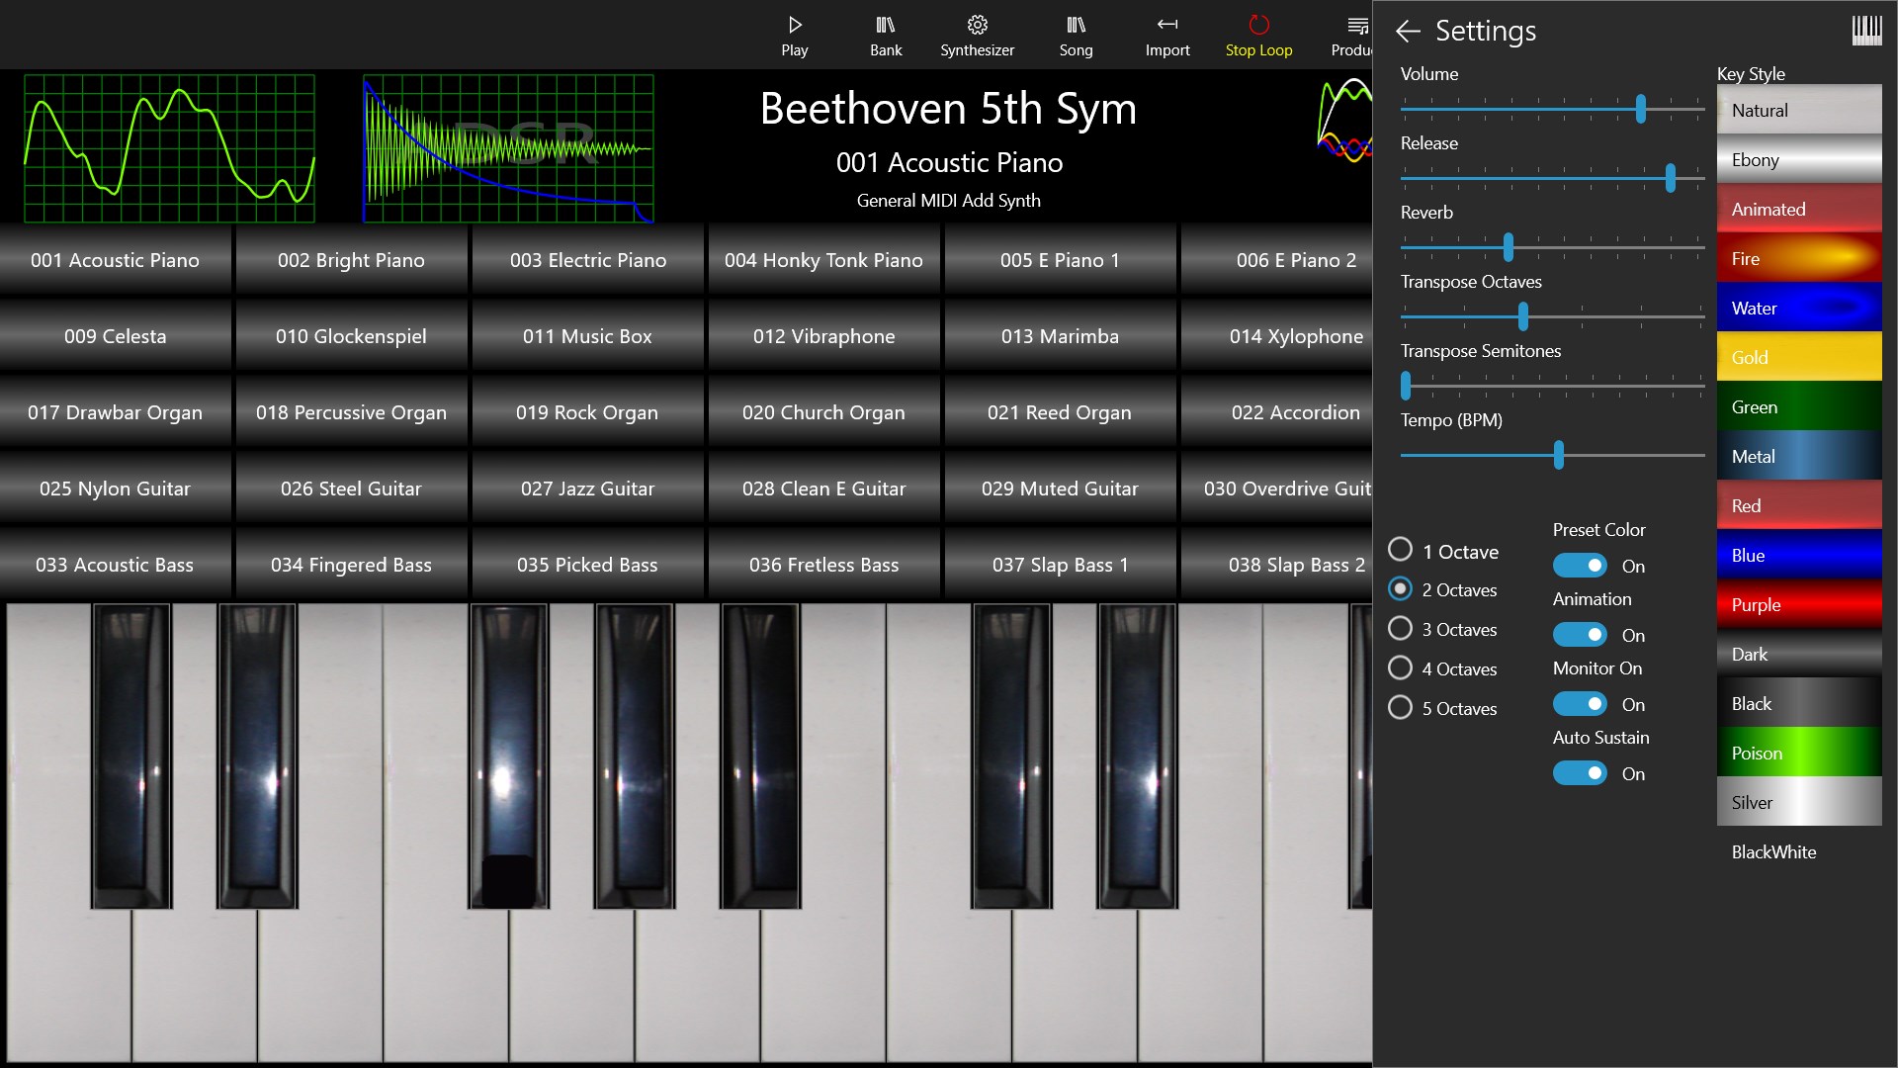Disable the Animation toggle
This screenshot has width=1898, height=1068.
pyautogui.click(x=1580, y=634)
